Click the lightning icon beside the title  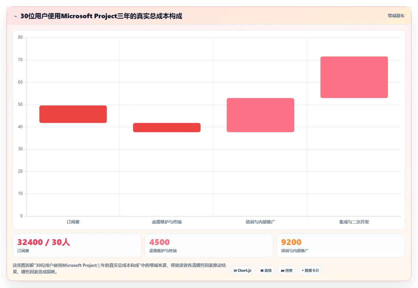(x=15, y=16)
